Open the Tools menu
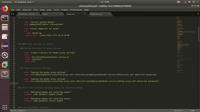Viewport: 200px width, 112px height. pos(56,10)
